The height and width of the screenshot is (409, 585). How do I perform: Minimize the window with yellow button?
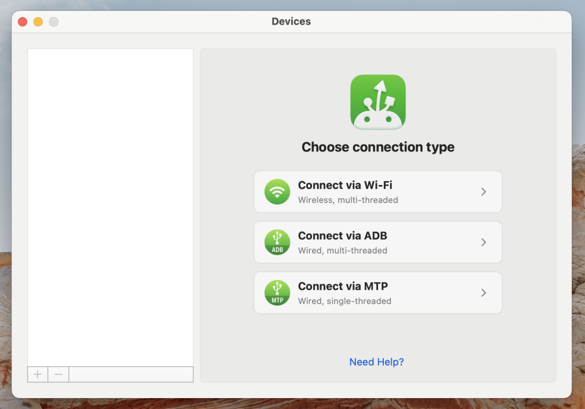38,22
